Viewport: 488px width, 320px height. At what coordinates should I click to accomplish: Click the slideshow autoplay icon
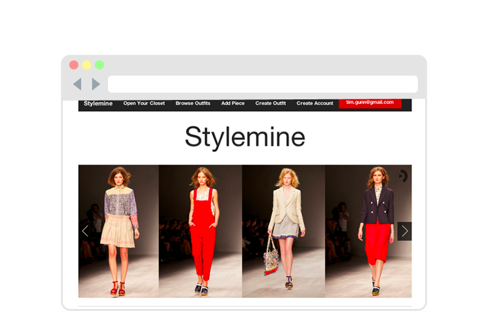pyautogui.click(x=403, y=176)
